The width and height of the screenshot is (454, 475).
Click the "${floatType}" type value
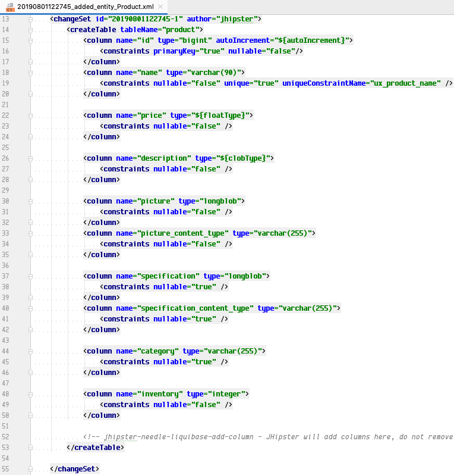click(220, 115)
